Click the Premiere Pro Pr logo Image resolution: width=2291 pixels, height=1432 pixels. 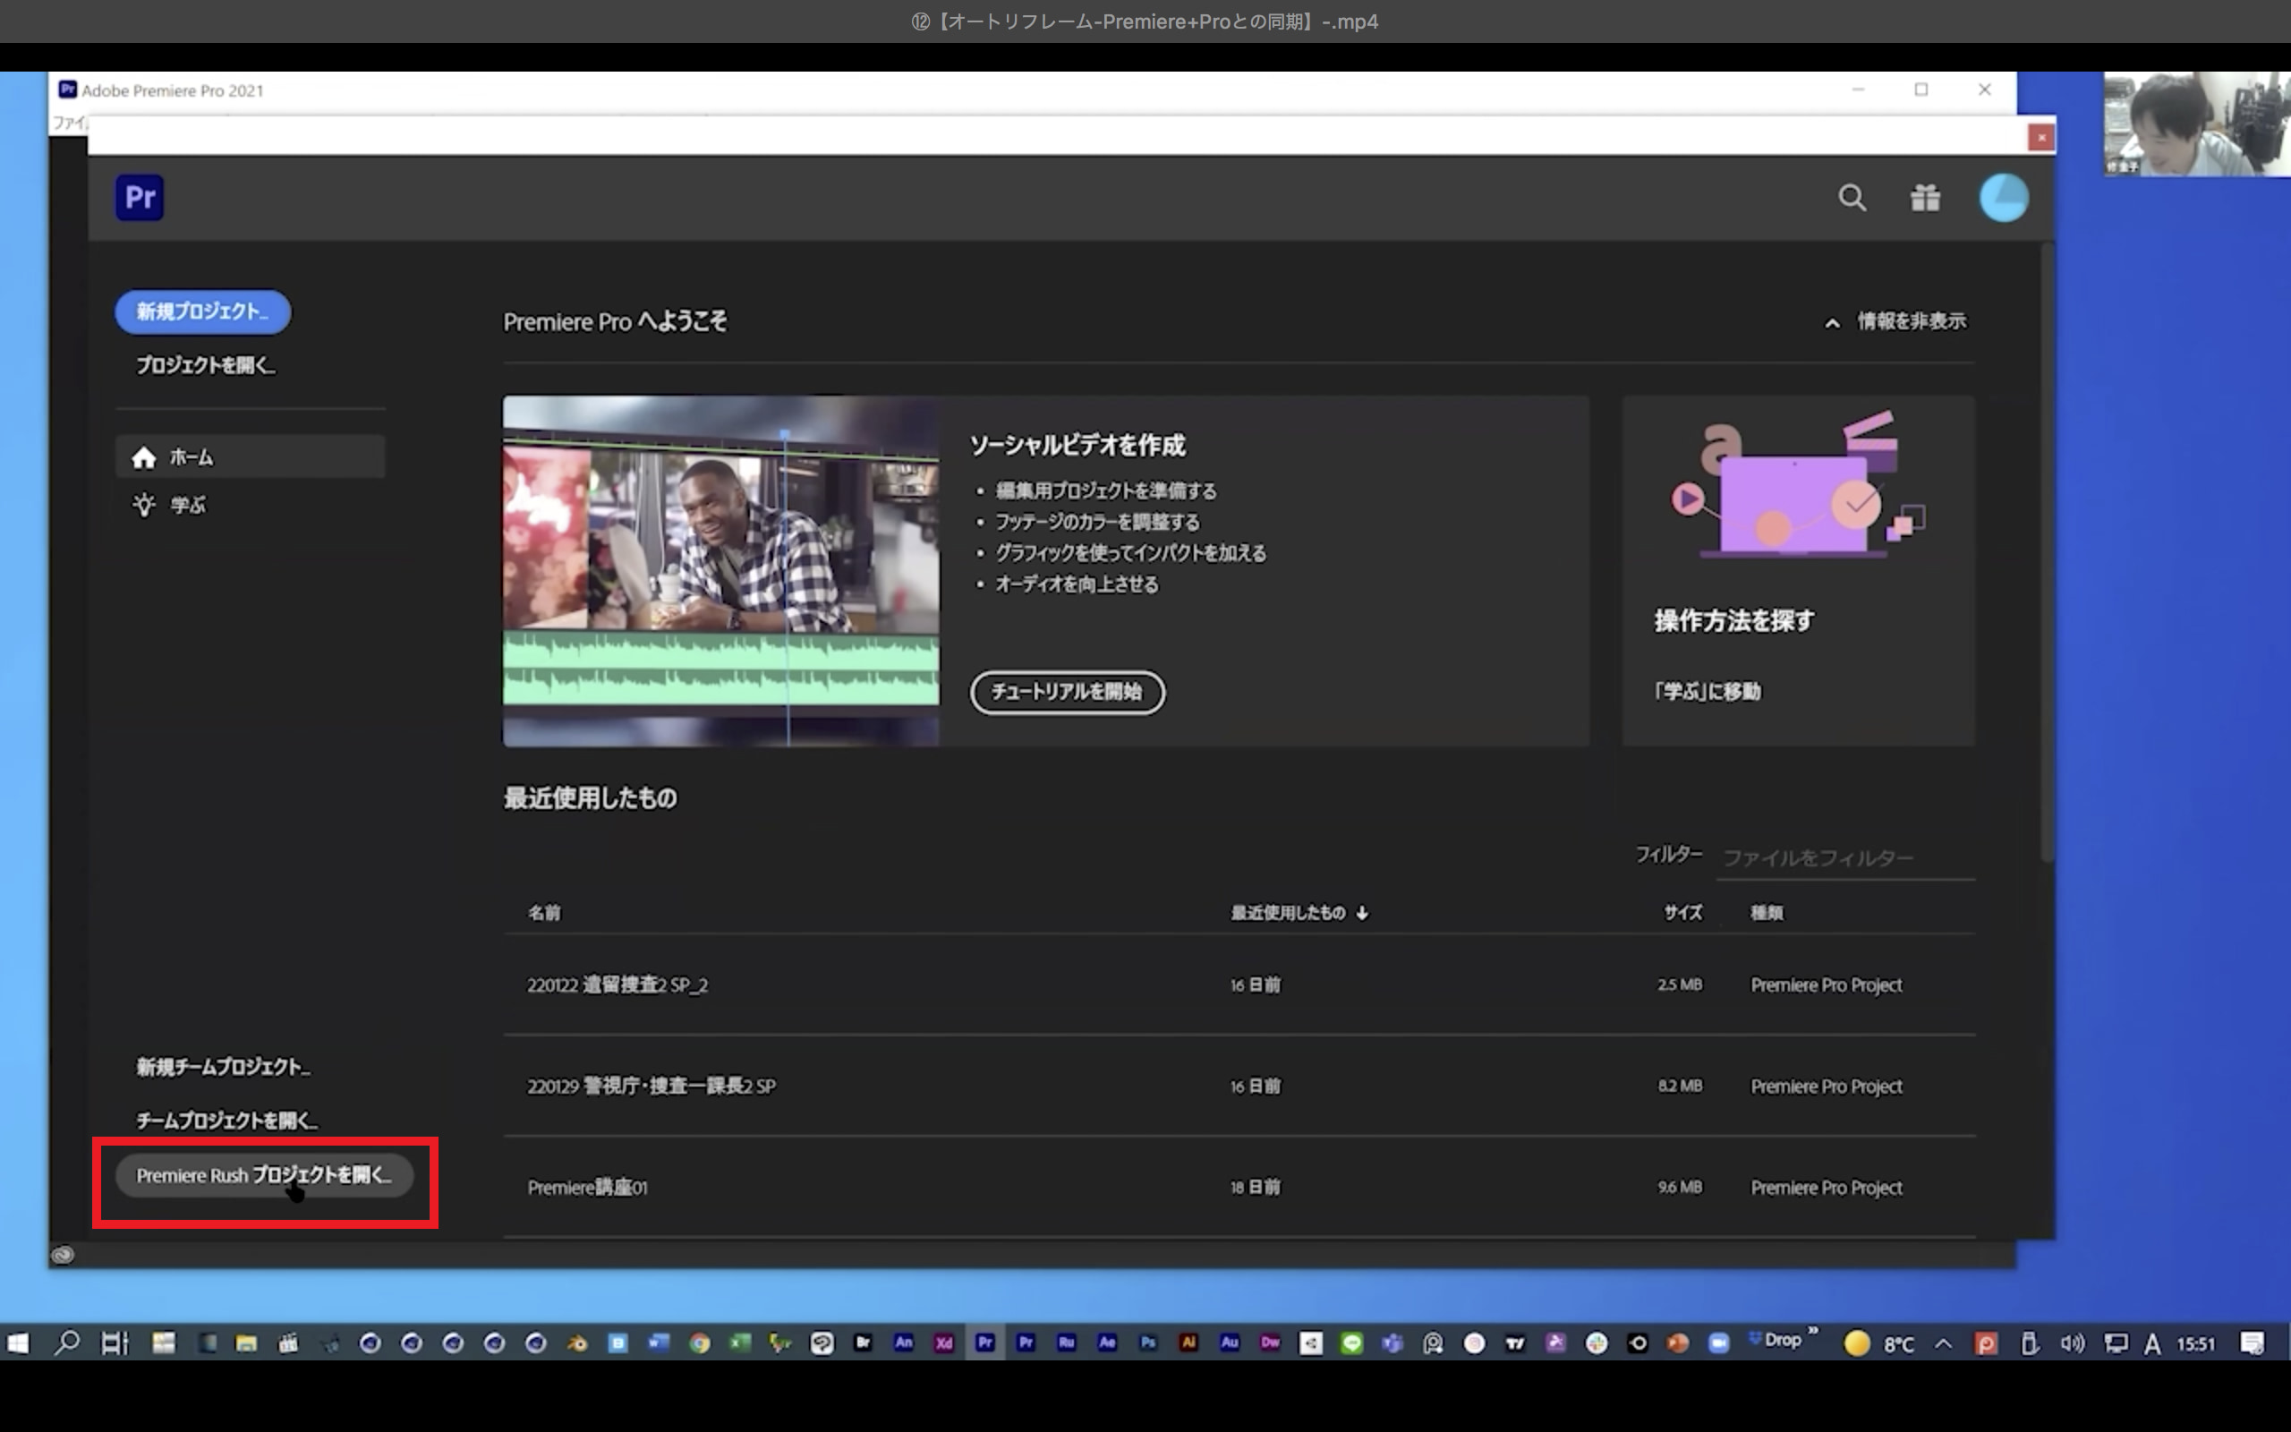point(140,198)
